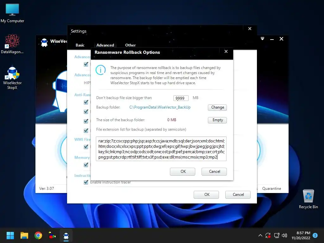This screenshot has width=324, height=243.
Task: Toggle the first checkbox under Anti-Ransomware section
Action: coord(86,102)
